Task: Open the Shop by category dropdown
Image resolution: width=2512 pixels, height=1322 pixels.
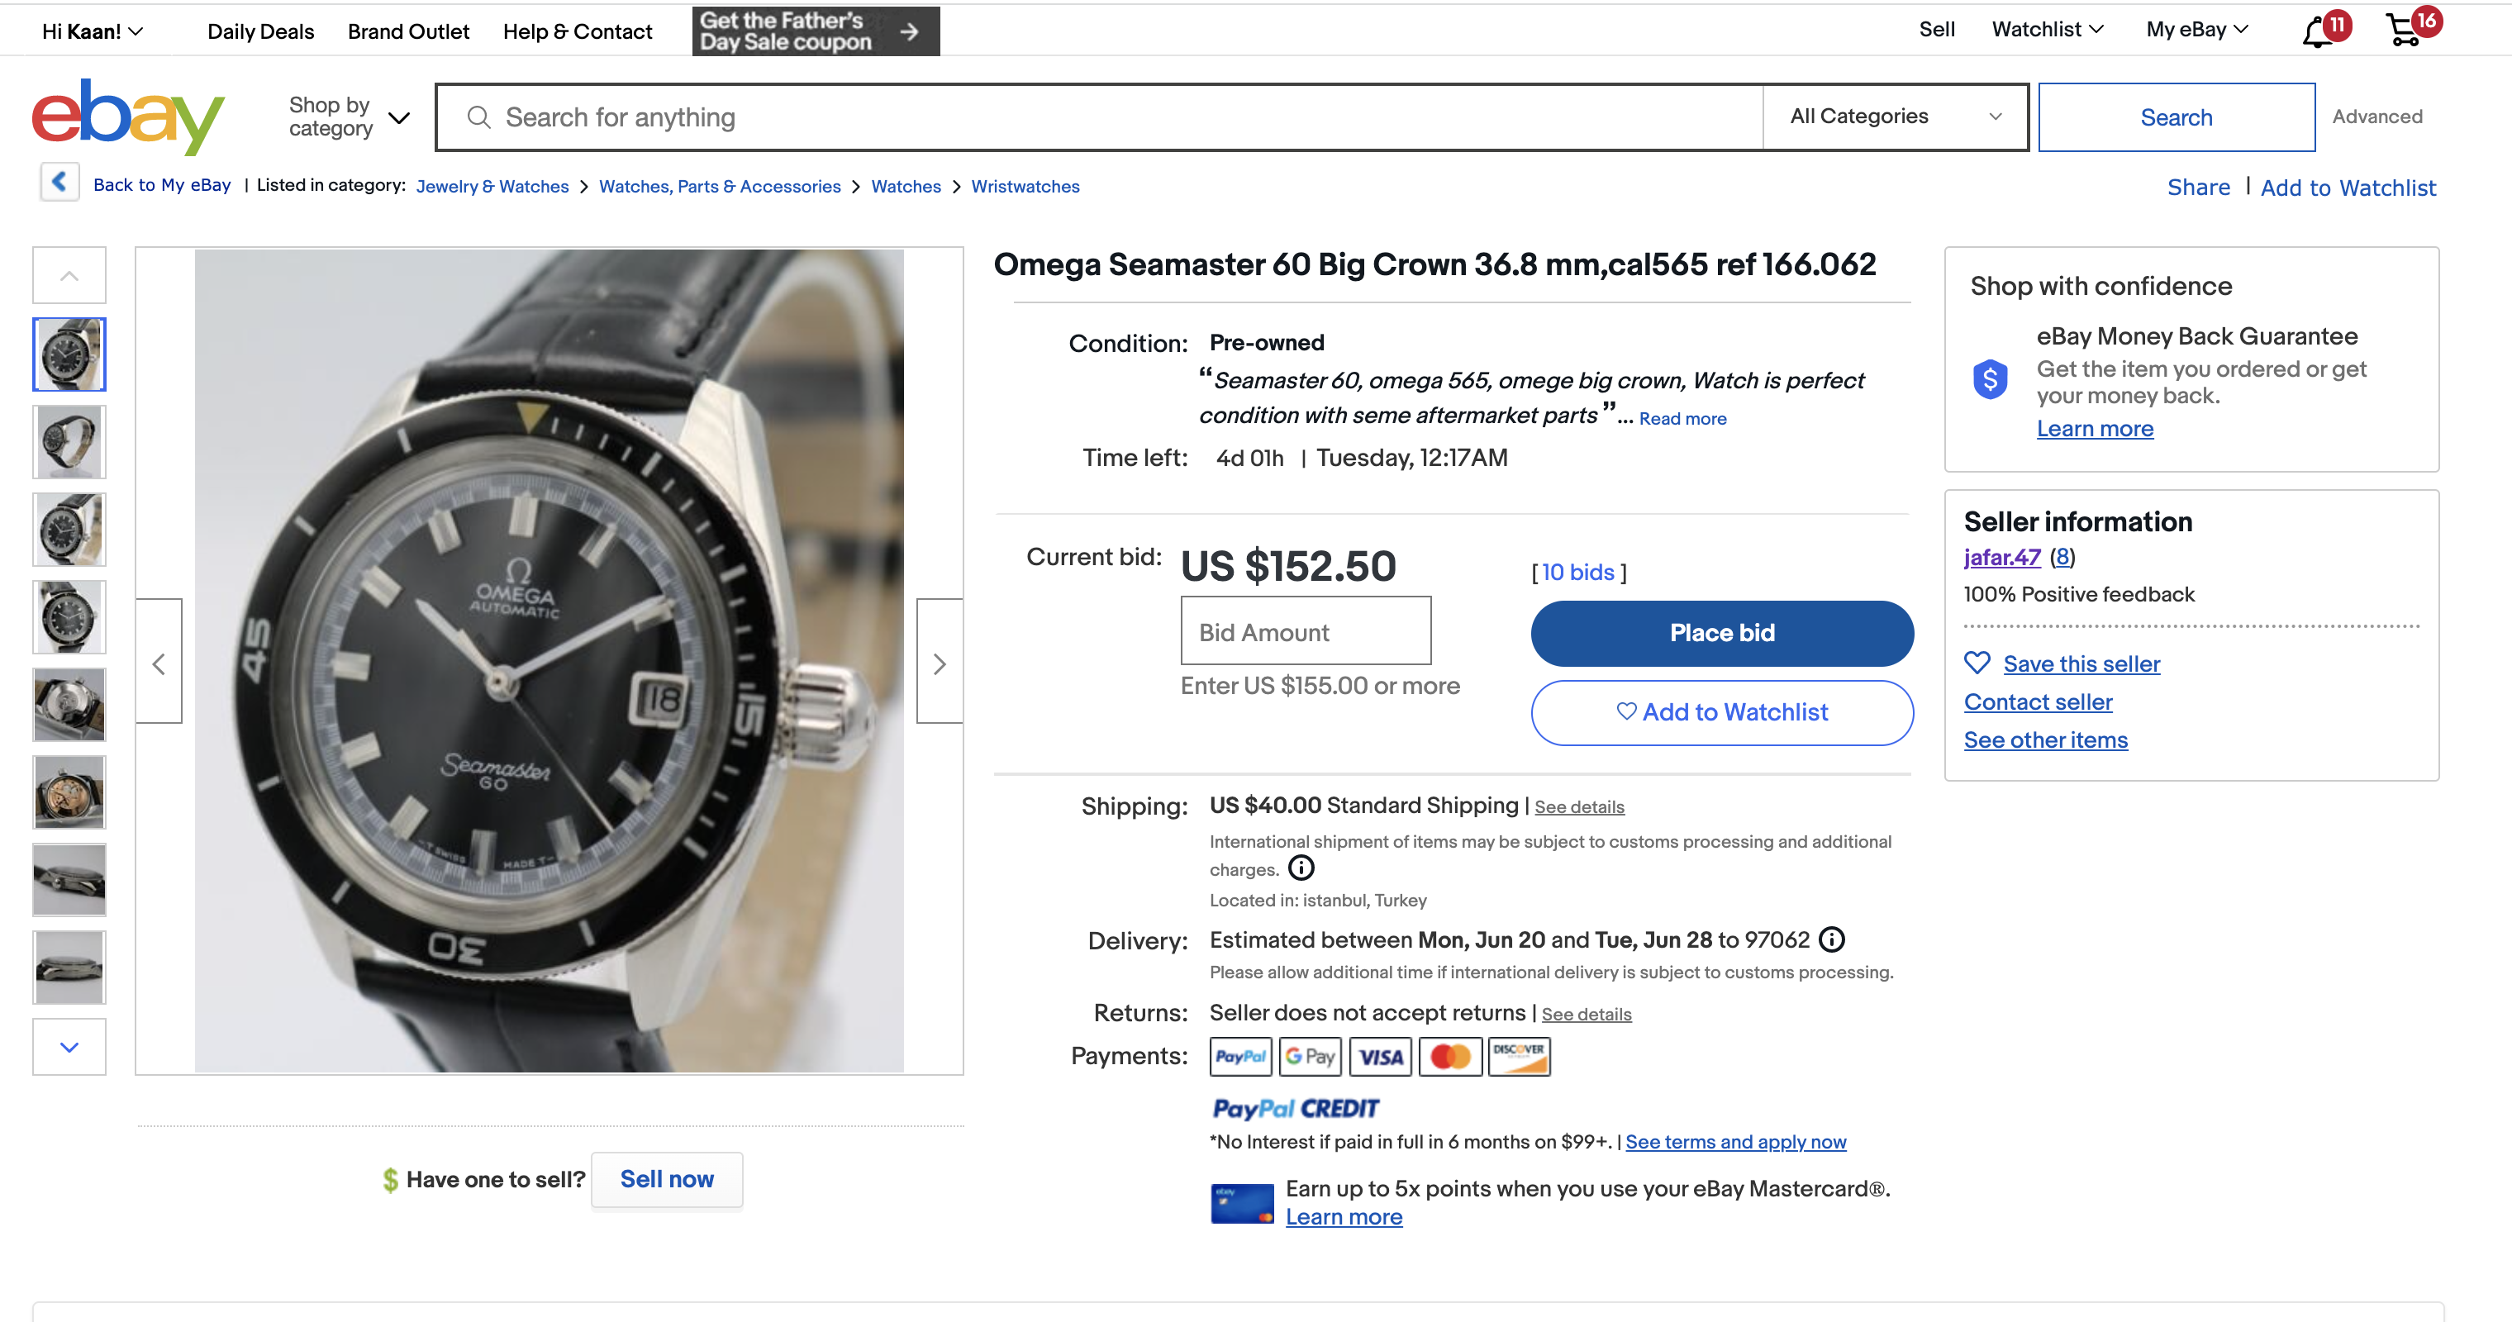Action: tap(348, 117)
